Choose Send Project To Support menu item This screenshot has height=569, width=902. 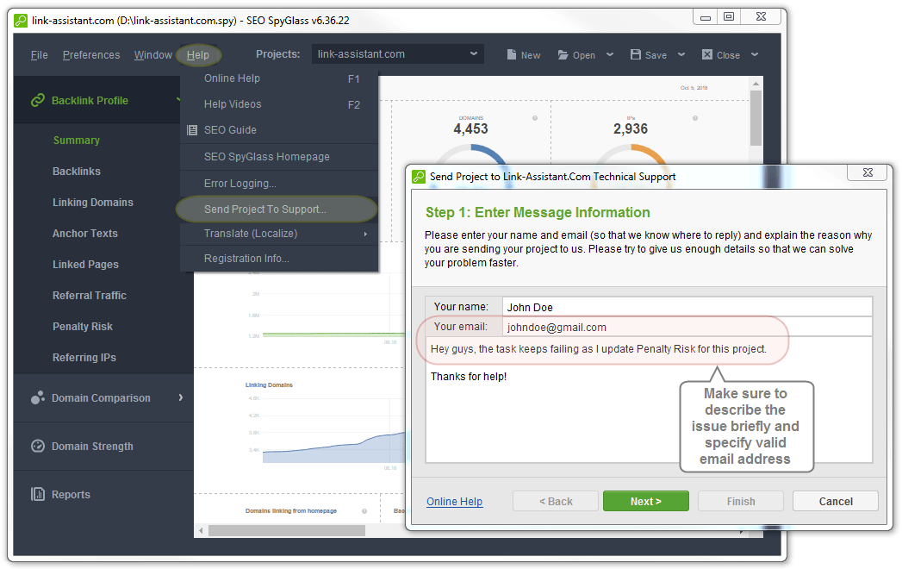pyautogui.click(x=277, y=209)
